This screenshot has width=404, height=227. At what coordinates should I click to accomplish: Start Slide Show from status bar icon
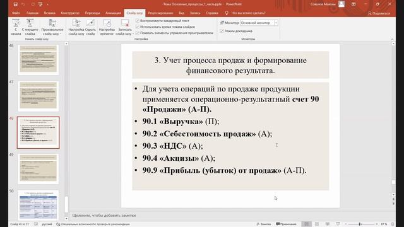[x=338, y=224]
